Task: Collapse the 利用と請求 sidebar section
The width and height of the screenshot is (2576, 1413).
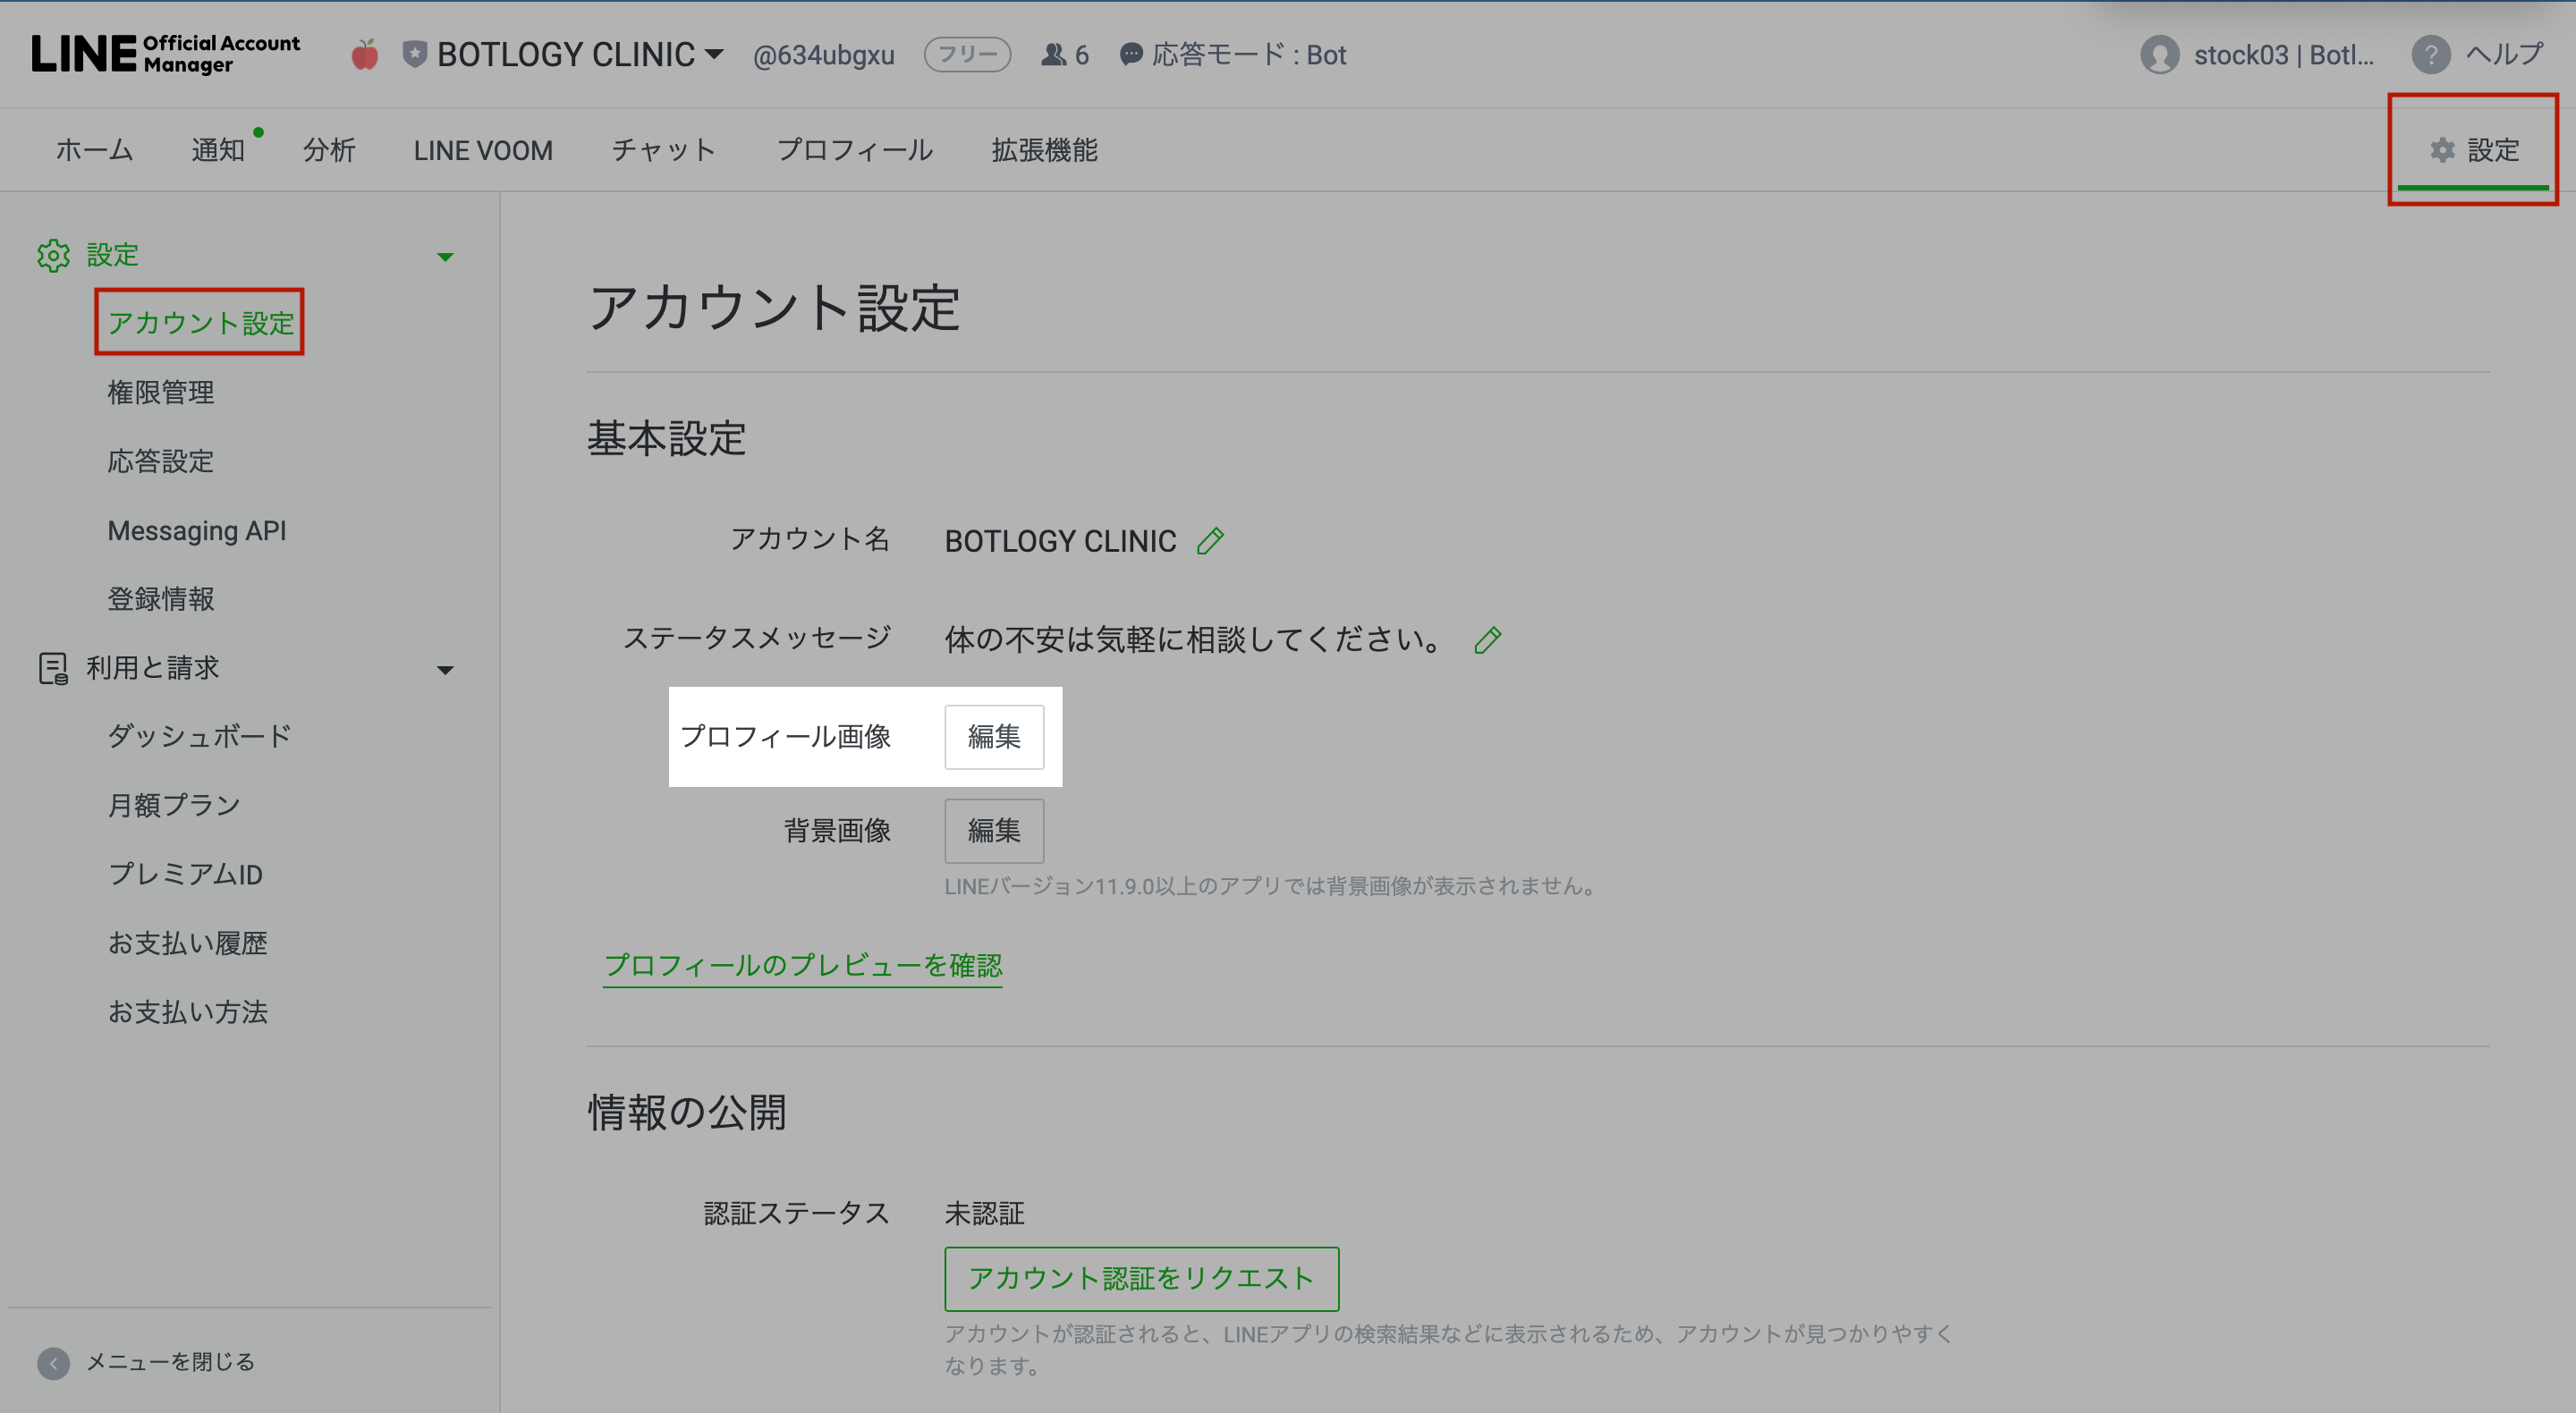Action: 445,670
